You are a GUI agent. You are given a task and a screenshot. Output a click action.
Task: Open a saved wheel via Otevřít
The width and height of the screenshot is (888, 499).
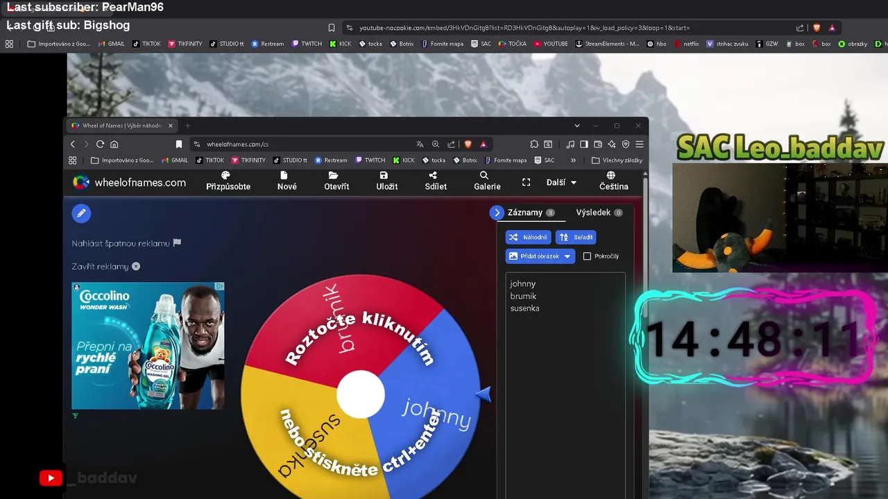click(x=336, y=181)
